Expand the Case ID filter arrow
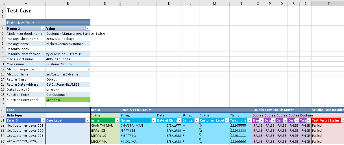The height and width of the screenshot is (145, 344). click(x=43, y=120)
